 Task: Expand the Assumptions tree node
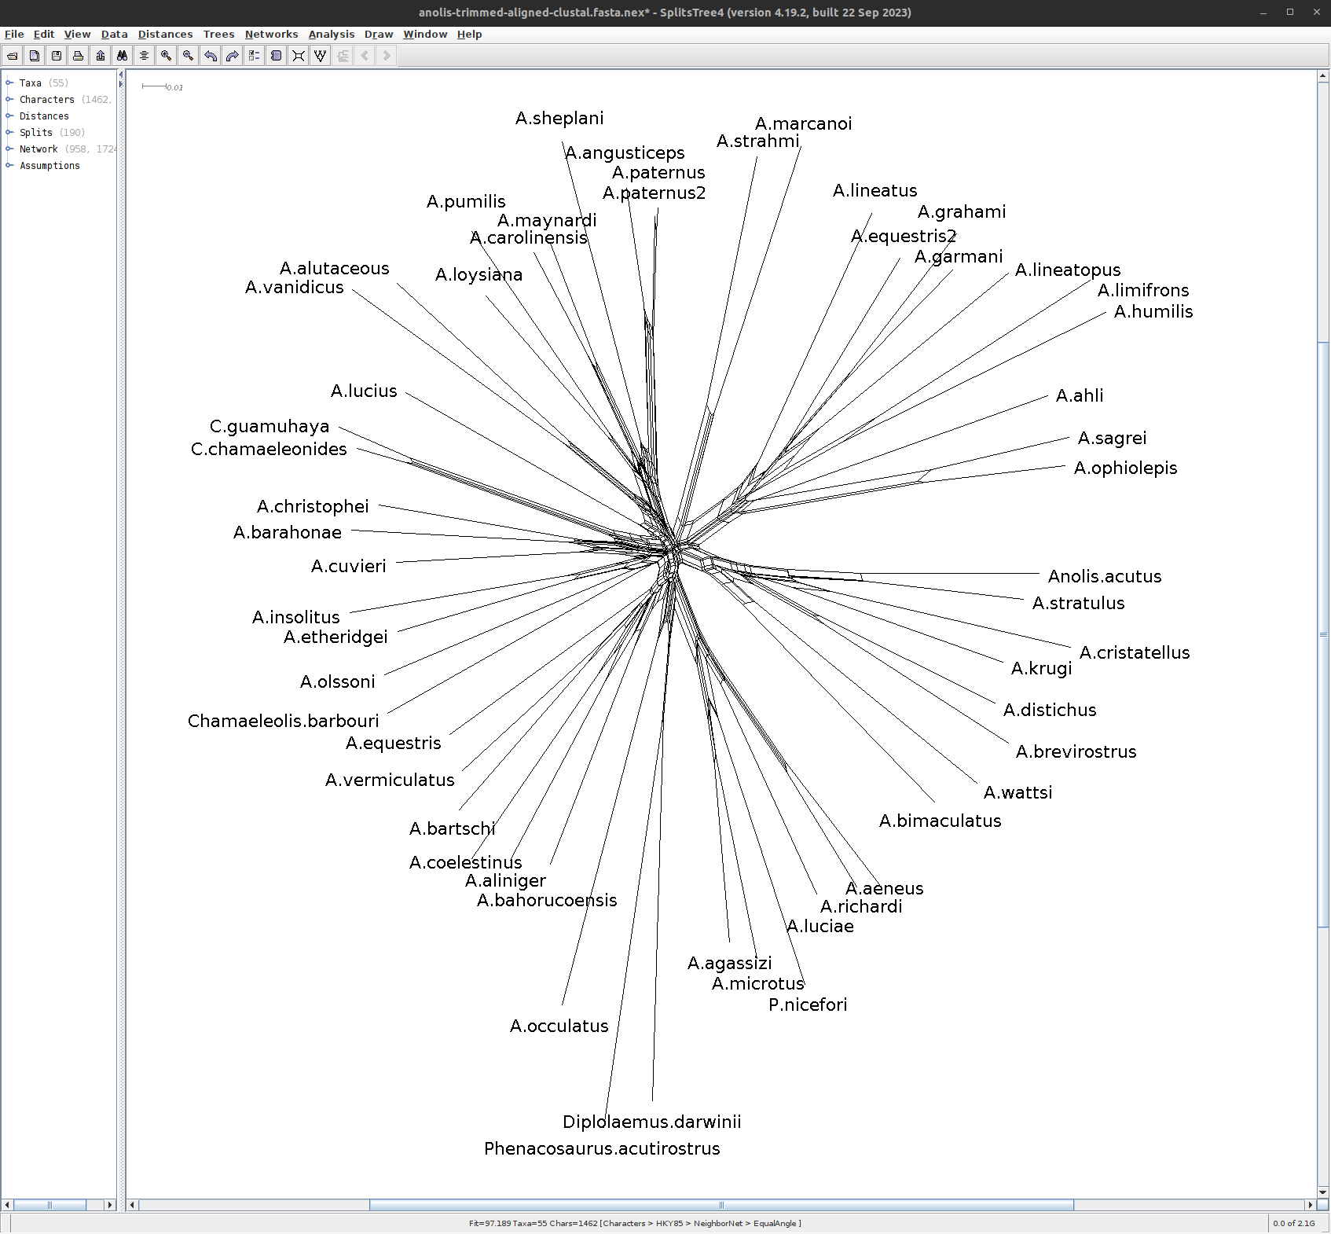coord(9,165)
